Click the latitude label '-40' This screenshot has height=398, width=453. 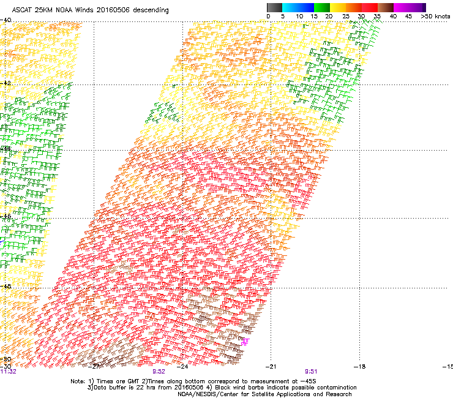6,20
